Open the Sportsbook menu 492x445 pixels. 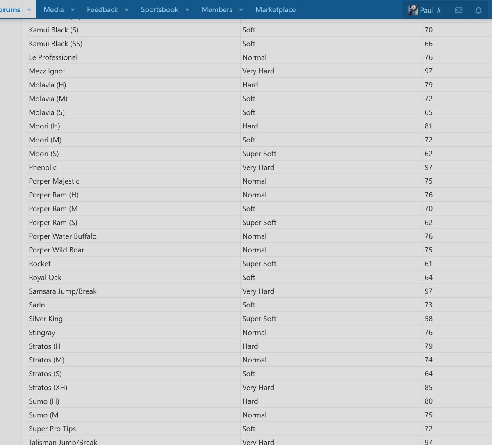(x=159, y=9)
